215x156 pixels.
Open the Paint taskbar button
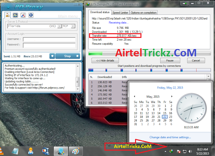click(x=76, y=151)
